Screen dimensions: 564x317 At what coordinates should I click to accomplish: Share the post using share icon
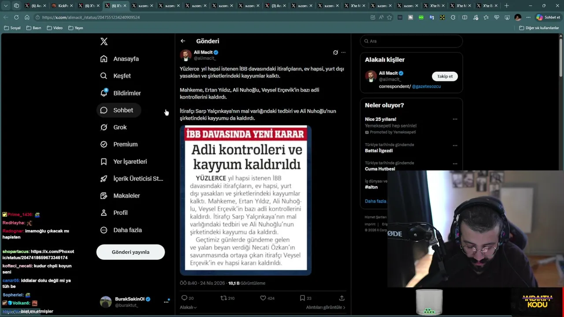pos(341,298)
